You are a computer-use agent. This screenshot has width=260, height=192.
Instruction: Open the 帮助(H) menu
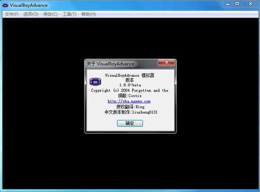coord(89,14)
